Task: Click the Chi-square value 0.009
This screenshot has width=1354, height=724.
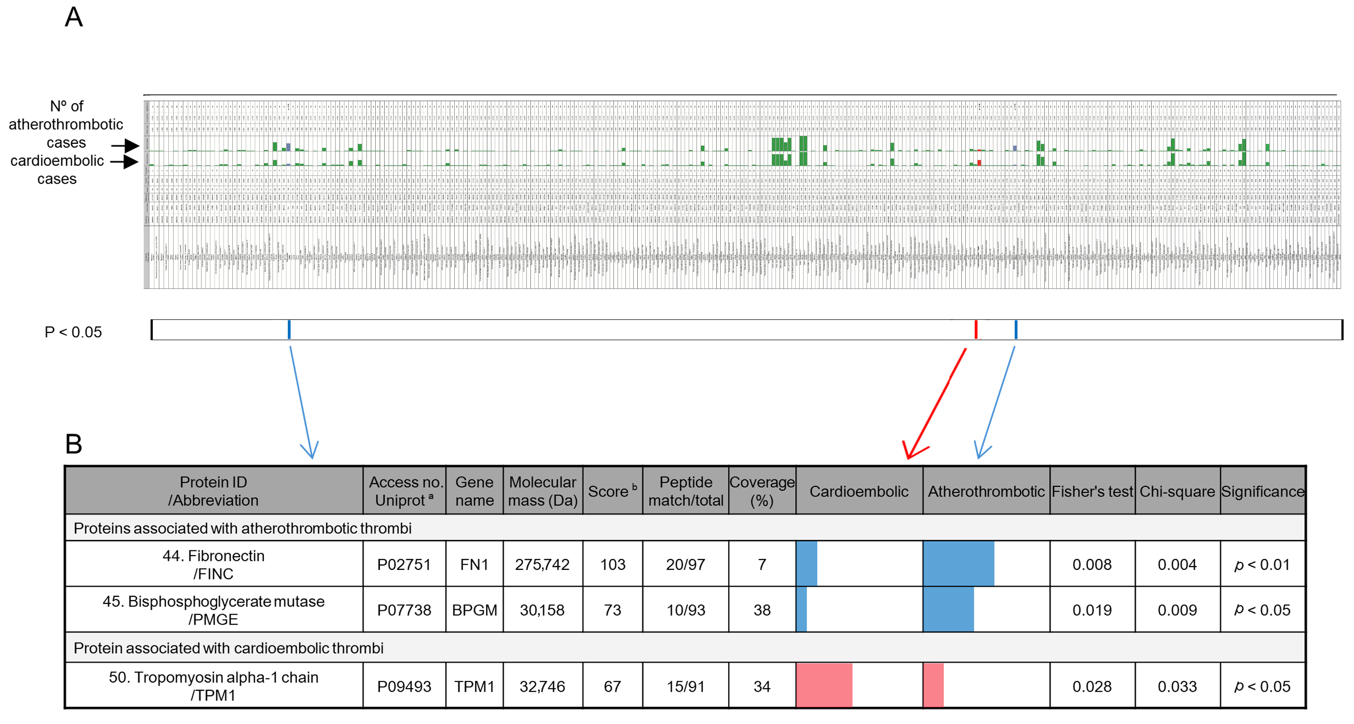Action: pyautogui.click(x=1177, y=610)
